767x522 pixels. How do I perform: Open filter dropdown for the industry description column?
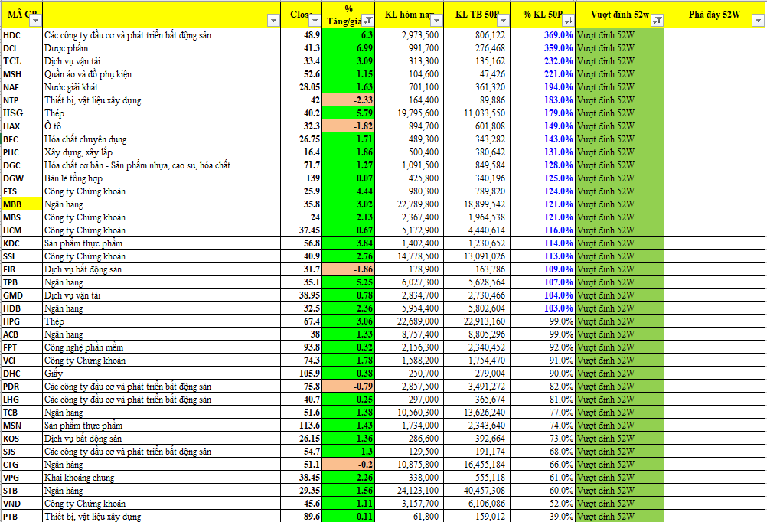coord(275,21)
